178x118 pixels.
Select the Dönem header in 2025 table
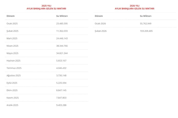10,16
